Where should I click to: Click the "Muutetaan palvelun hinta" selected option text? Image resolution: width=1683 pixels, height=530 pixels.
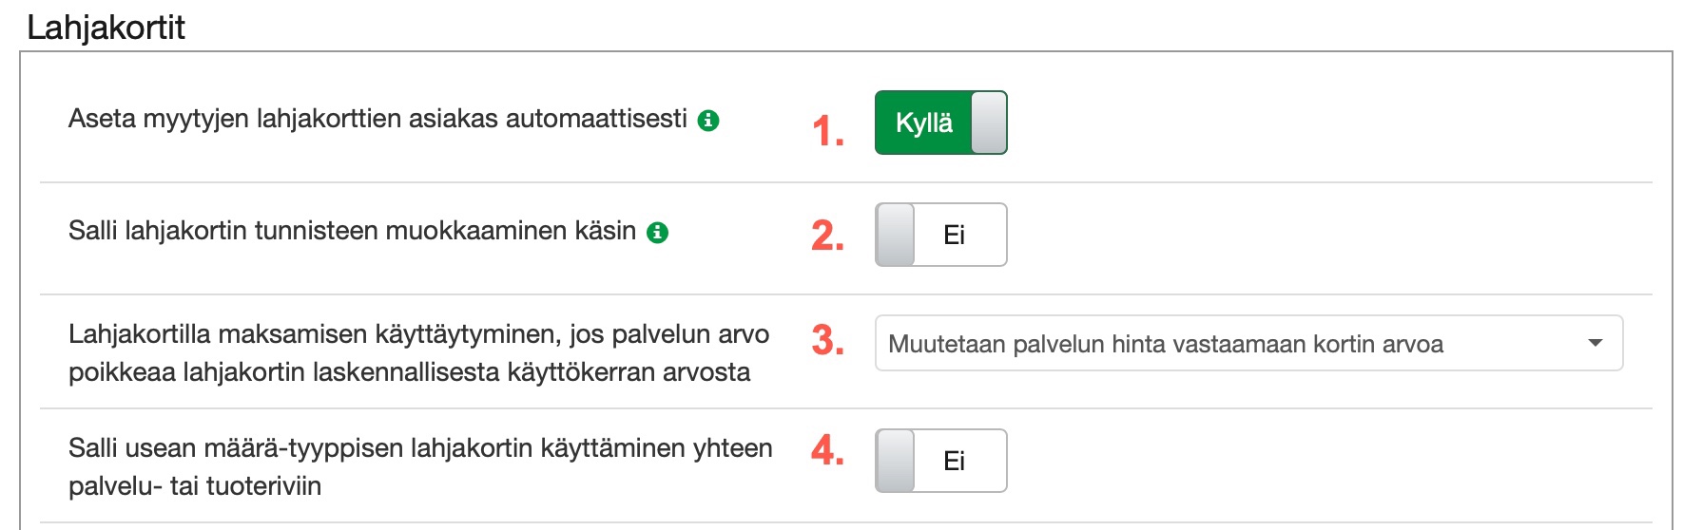(1166, 344)
